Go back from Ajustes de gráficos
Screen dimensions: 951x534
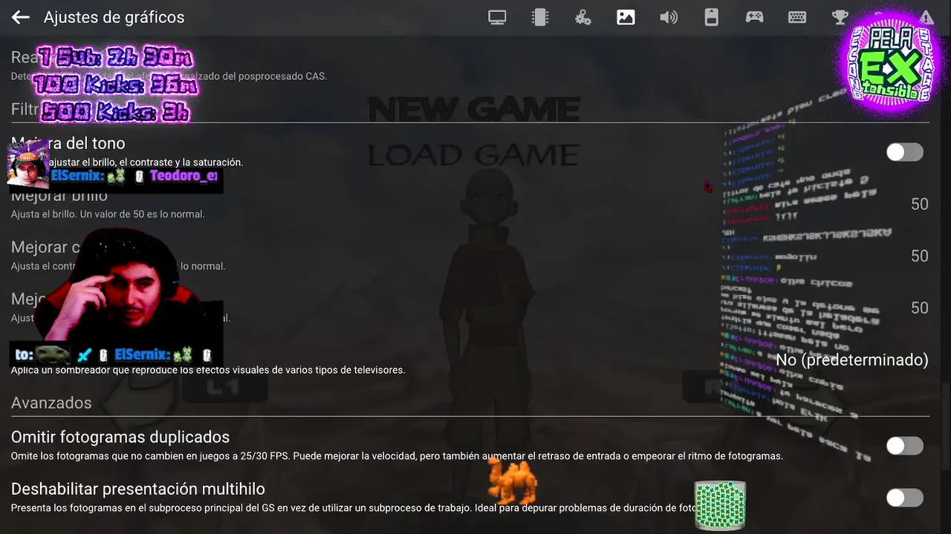[x=20, y=17]
